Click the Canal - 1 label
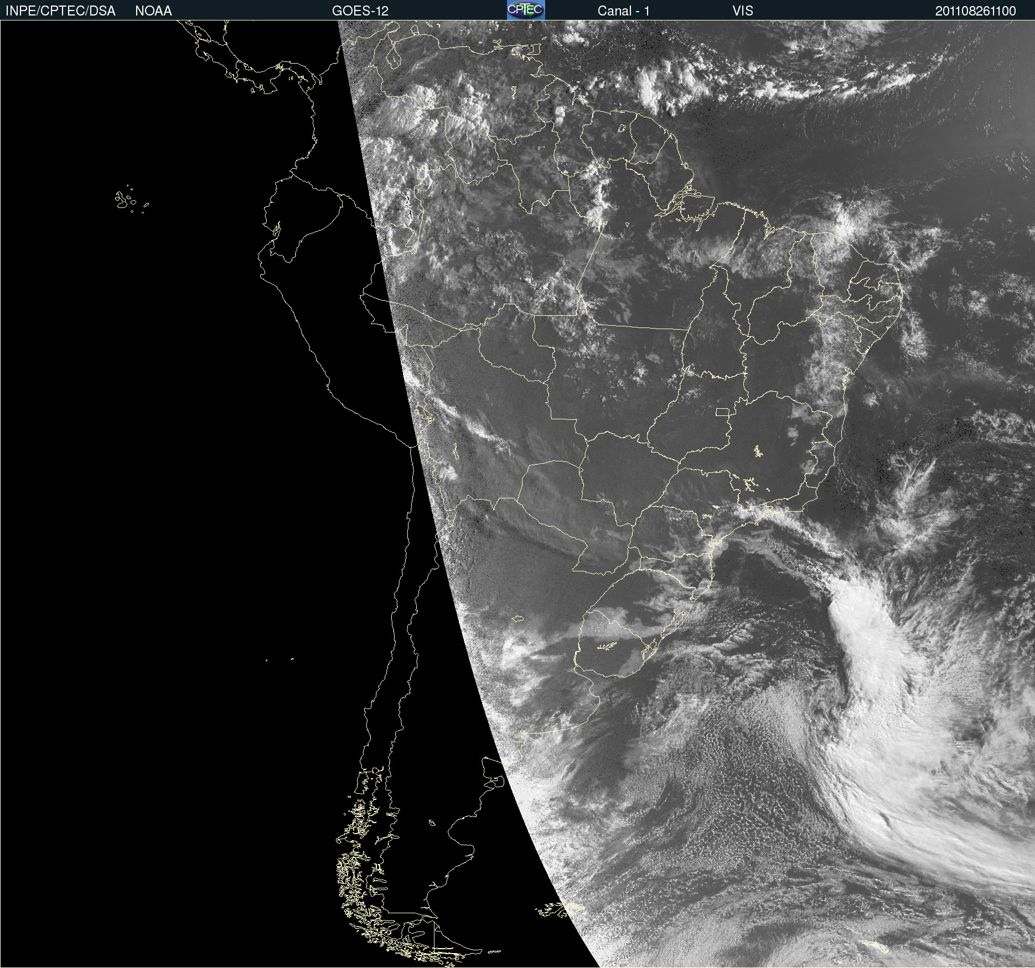Image resolution: width=1035 pixels, height=968 pixels. [x=624, y=11]
